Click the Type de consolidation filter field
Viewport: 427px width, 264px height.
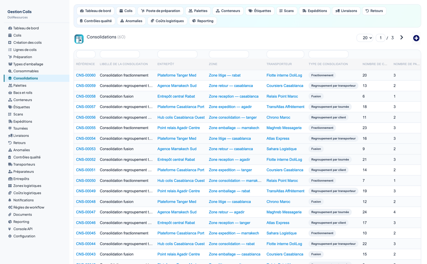point(328,54)
